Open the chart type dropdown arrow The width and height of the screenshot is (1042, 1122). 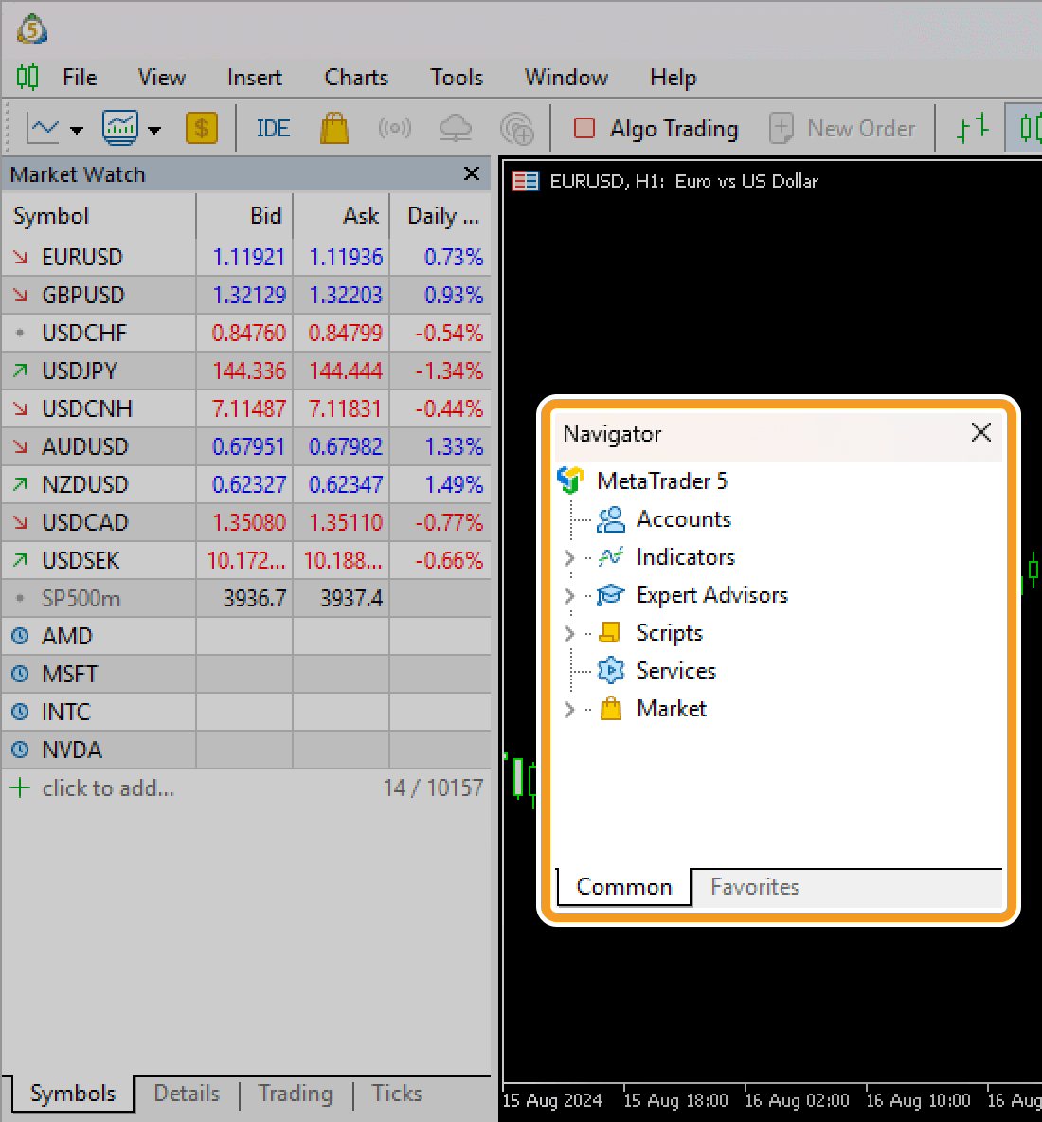tap(75, 128)
